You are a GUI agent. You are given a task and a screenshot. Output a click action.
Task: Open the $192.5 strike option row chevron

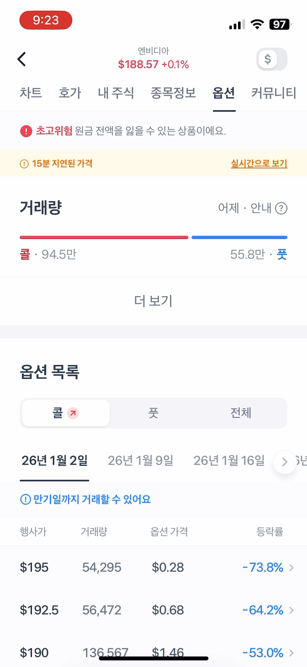pos(291,610)
